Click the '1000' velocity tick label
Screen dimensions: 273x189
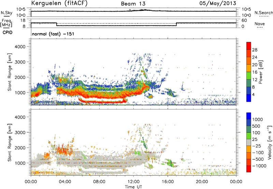point(257,119)
